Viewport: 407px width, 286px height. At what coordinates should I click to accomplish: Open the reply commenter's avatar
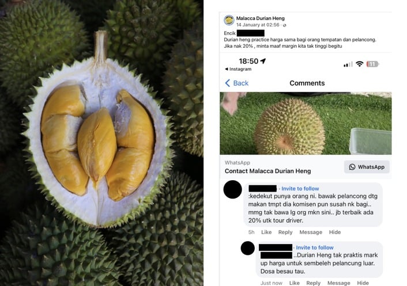[248, 248]
